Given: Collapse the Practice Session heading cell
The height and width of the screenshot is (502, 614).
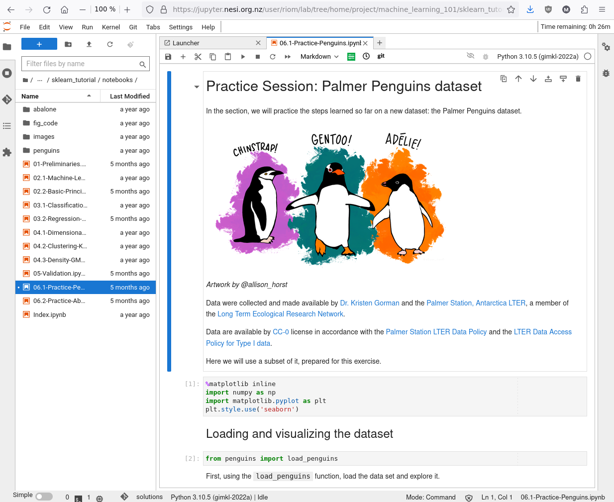Looking at the screenshot, I should [x=196, y=86].
